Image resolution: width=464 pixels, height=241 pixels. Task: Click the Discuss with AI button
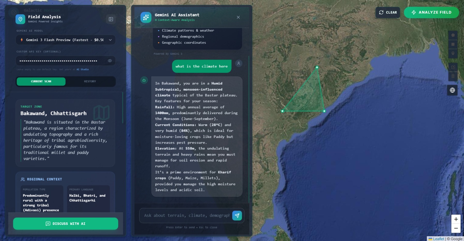point(66,224)
